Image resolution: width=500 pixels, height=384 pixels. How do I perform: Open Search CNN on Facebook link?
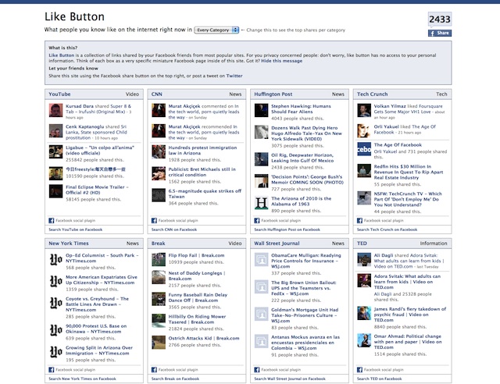pos(174,229)
